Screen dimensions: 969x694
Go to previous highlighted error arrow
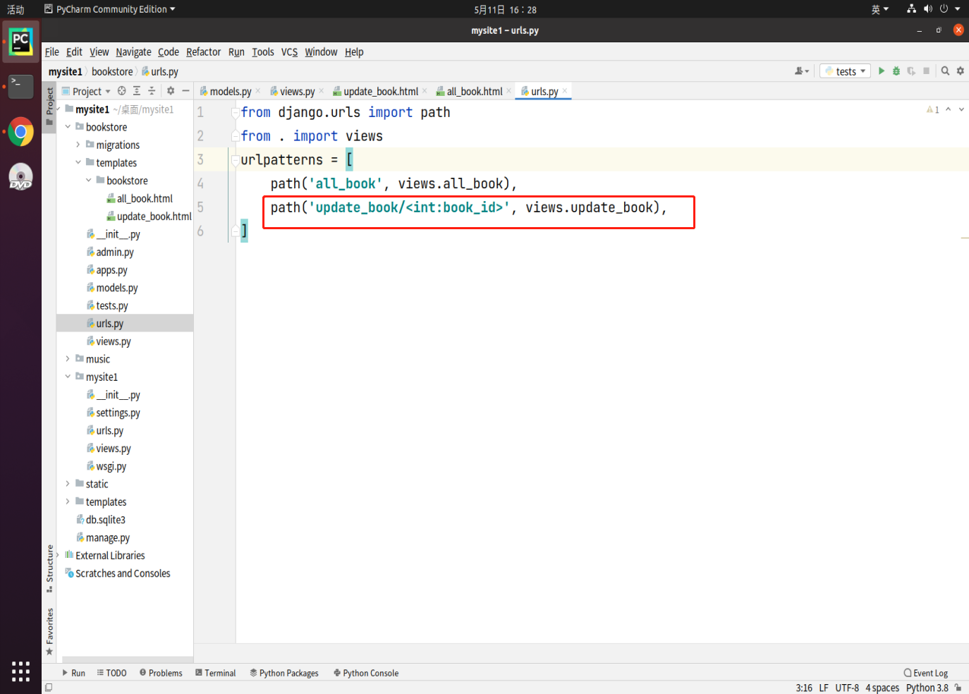[x=949, y=109]
